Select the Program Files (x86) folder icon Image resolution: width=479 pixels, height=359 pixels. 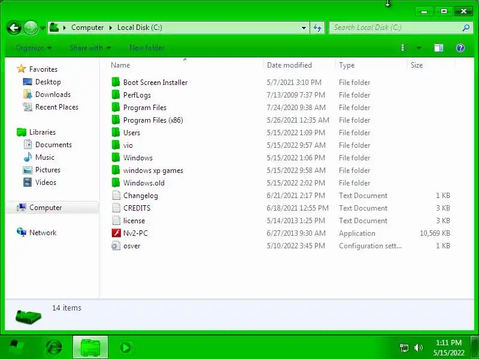(x=116, y=120)
